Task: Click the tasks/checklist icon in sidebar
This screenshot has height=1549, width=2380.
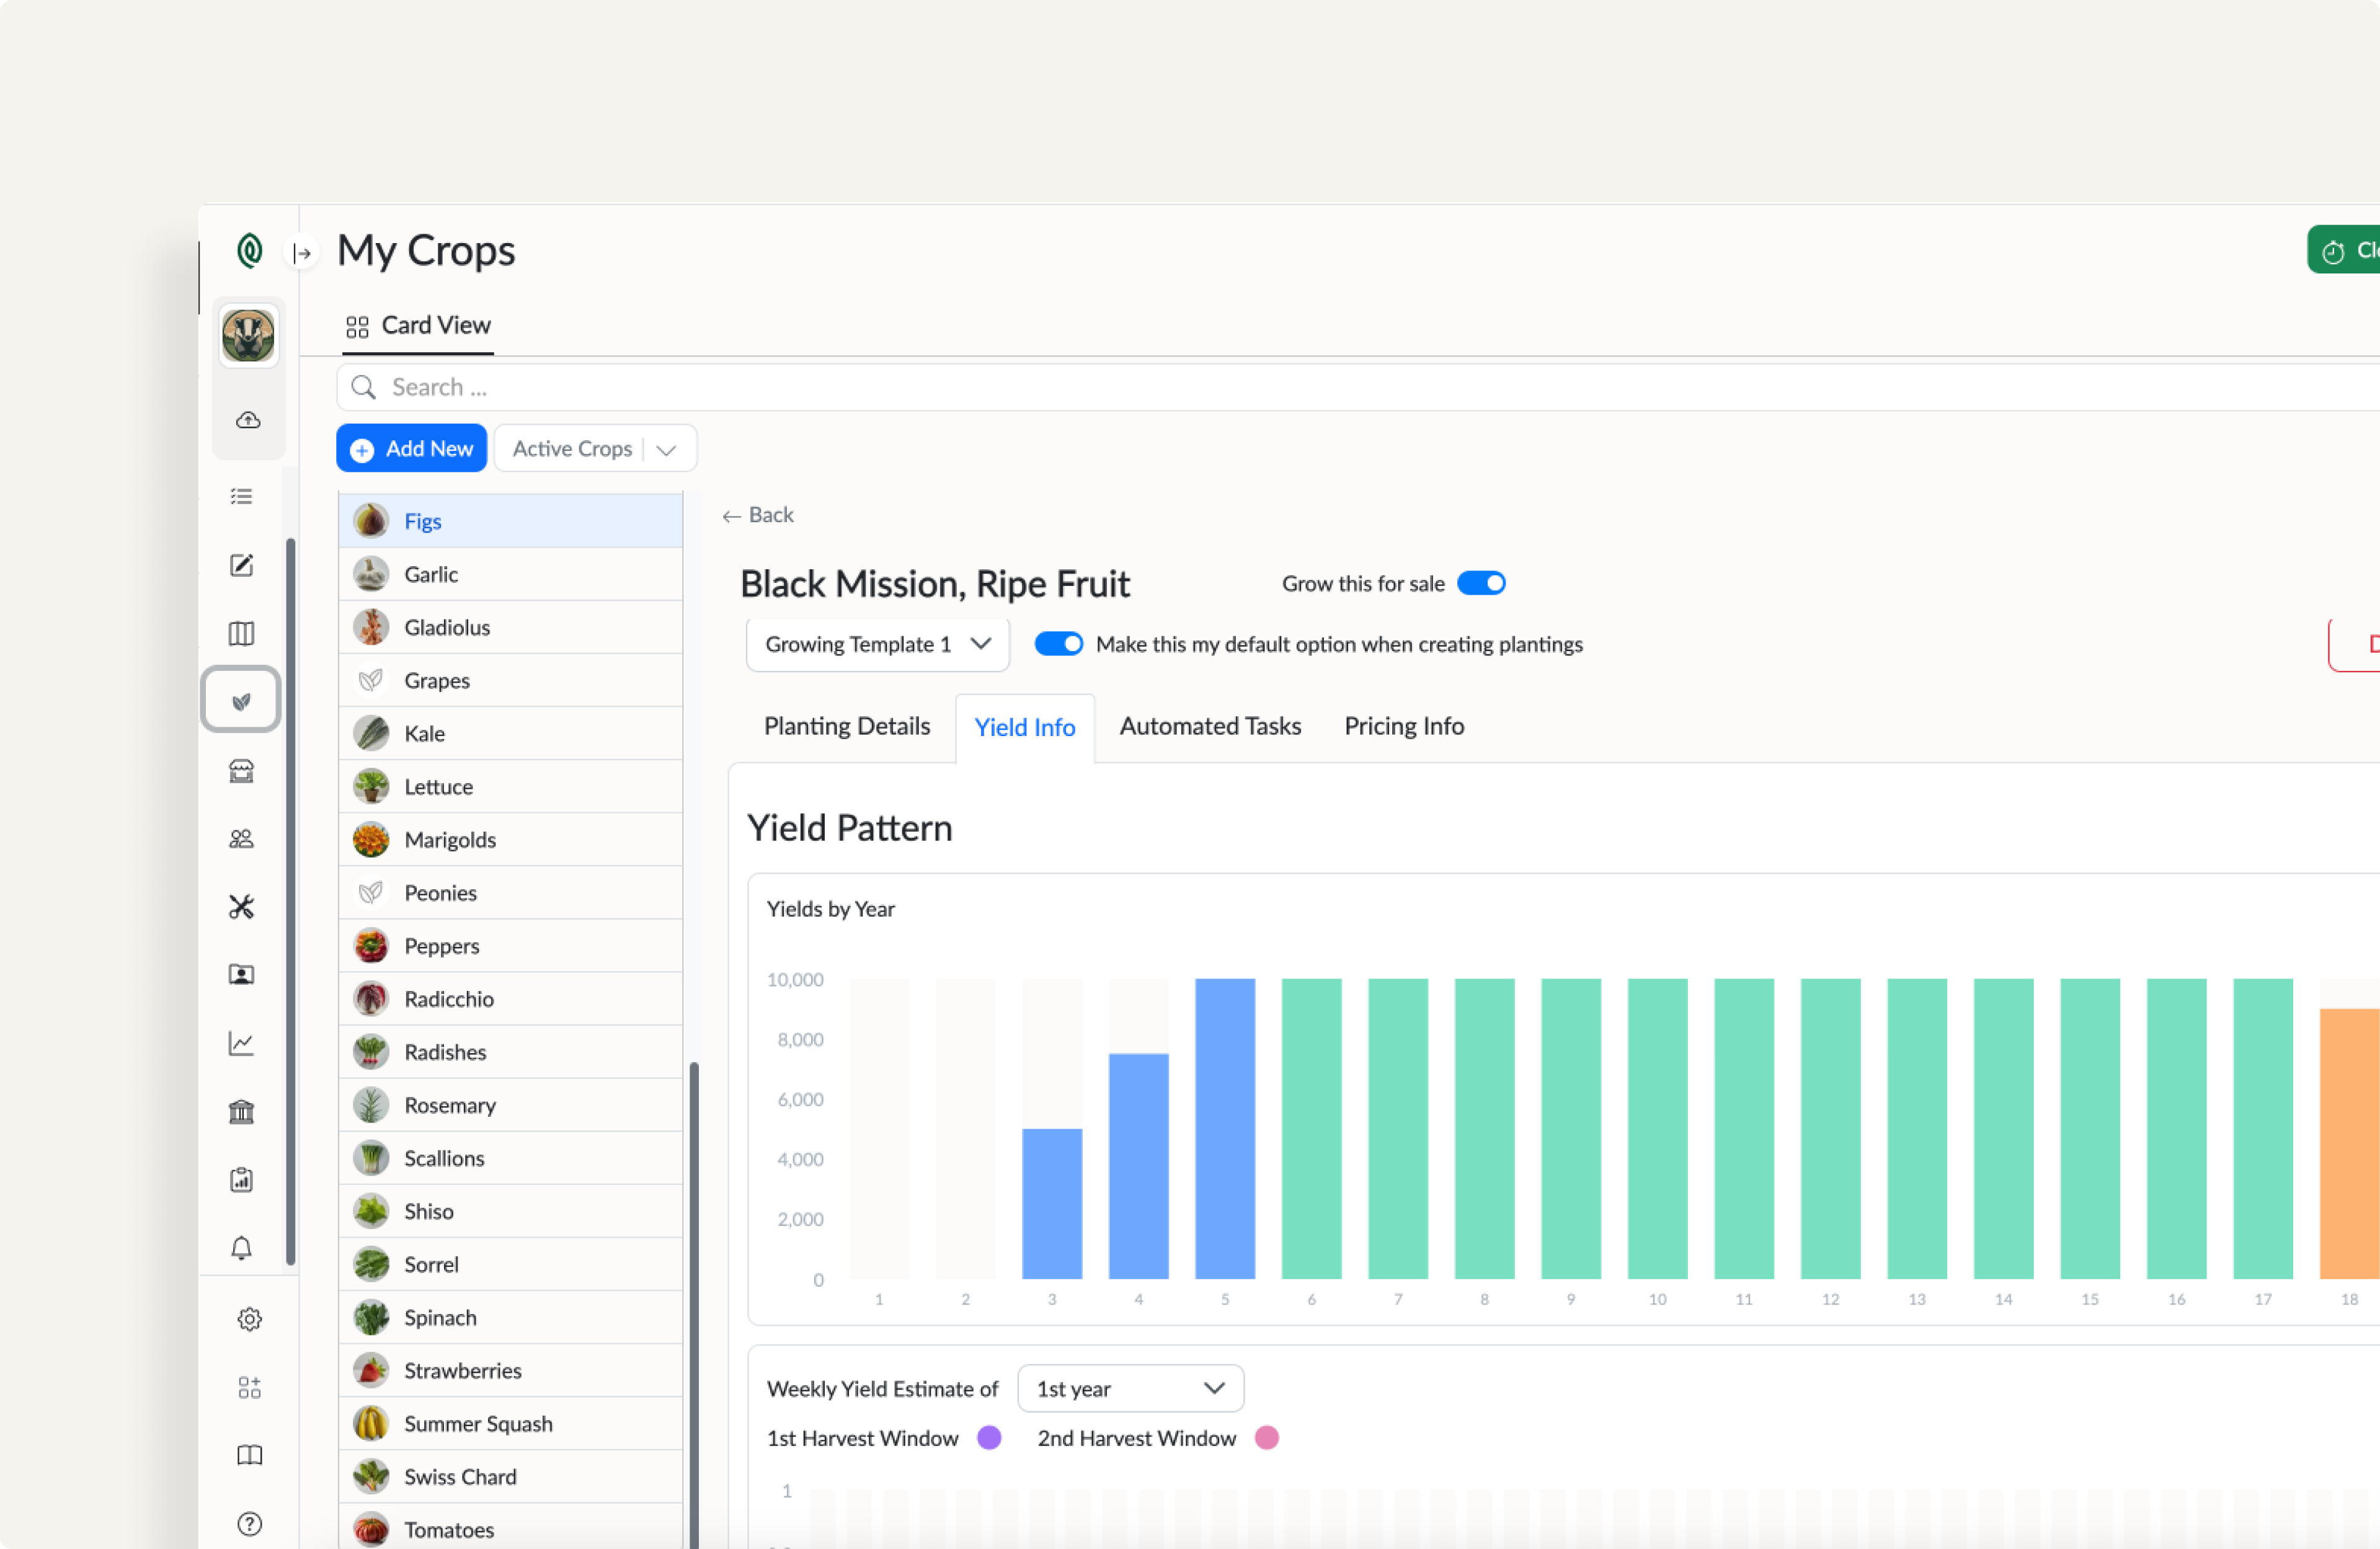Action: click(x=243, y=498)
